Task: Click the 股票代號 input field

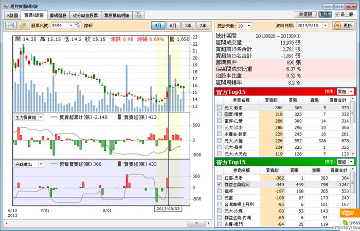Action: (60, 26)
